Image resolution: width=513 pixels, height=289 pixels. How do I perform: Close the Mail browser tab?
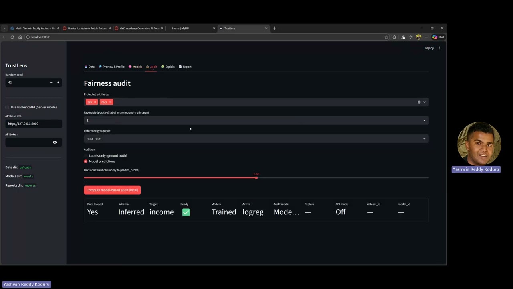[58, 28]
